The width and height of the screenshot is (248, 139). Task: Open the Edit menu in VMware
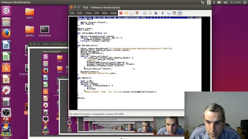click(80, 13)
